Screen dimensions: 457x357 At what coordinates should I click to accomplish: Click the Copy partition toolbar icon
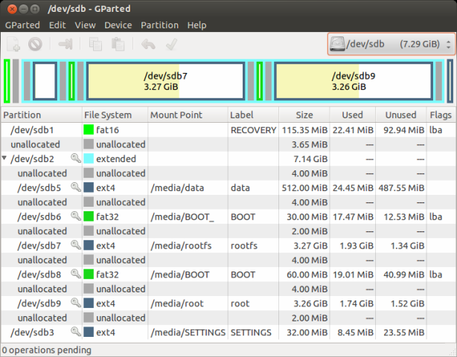[95, 45]
